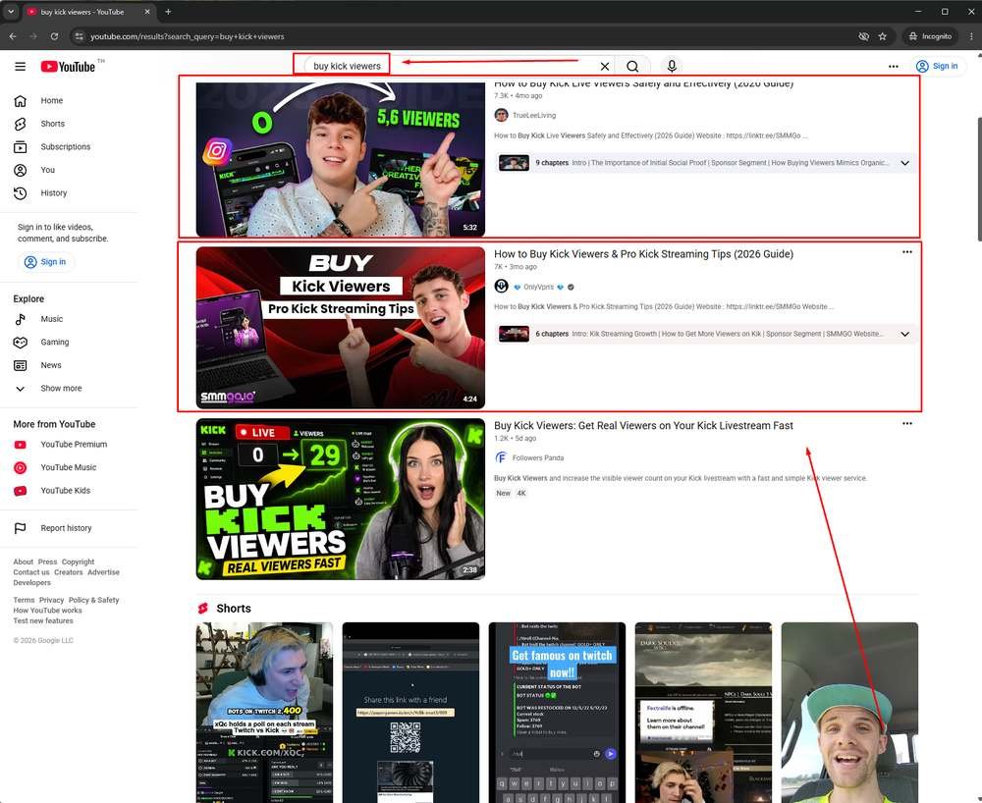Open more options for OnlyVpns video
The image size is (982, 803).
coord(906,252)
